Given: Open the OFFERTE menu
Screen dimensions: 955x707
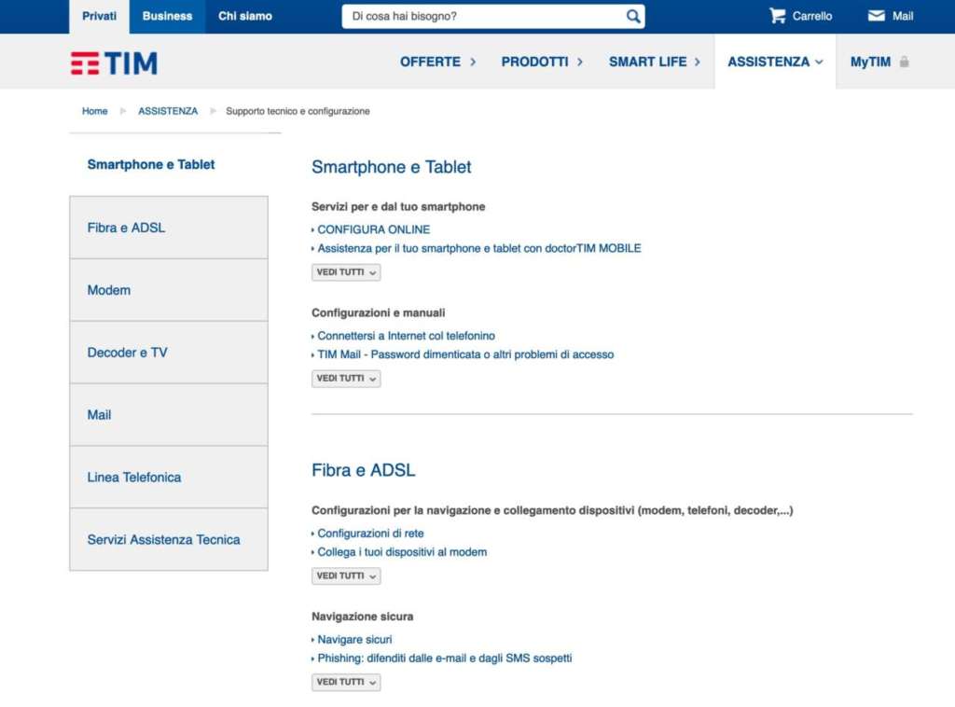Looking at the screenshot, I should click(x=437, y=62).
